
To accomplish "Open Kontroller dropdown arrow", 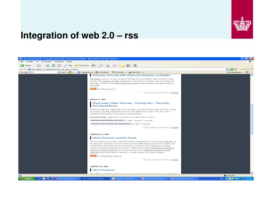I will pos(126,72).
